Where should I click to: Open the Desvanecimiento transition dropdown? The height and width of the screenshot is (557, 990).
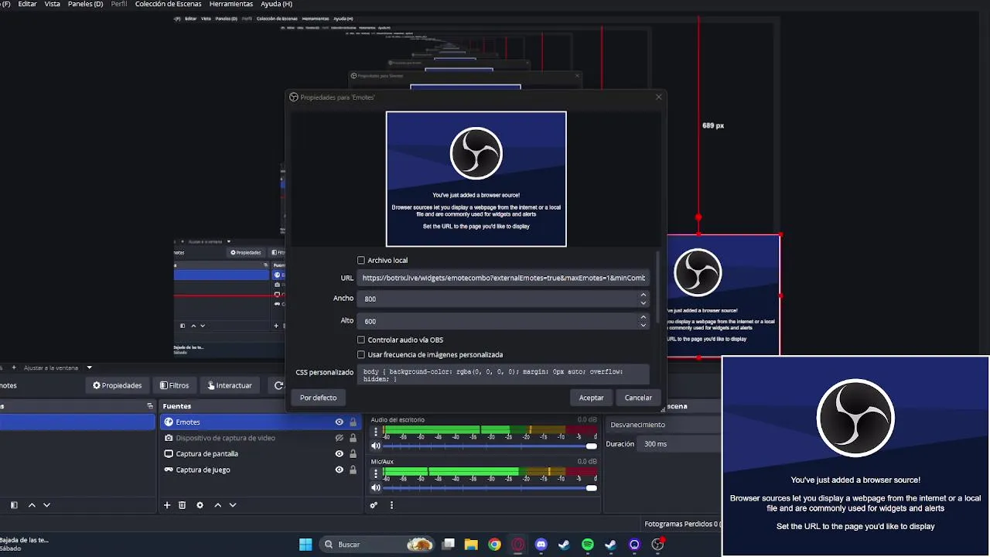coord(661,425)
